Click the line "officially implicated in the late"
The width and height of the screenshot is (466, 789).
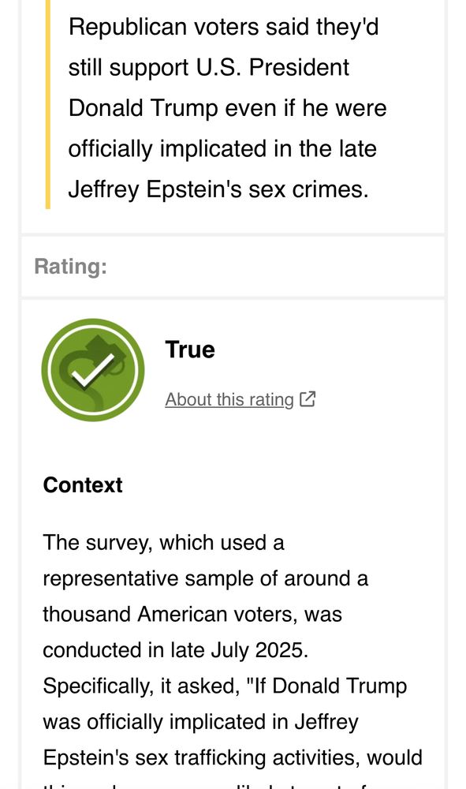[x=222, y=149]
